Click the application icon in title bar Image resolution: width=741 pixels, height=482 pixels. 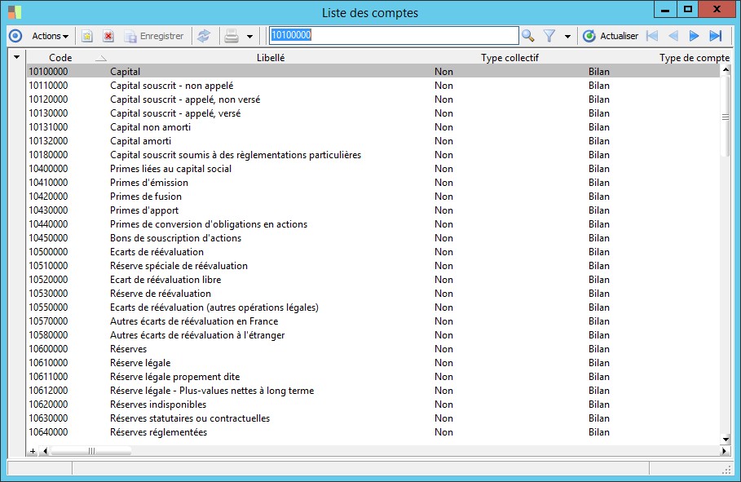(x=15, y=11)
